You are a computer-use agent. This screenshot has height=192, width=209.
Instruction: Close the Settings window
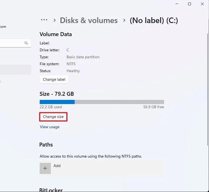click(x=202, y=4)
